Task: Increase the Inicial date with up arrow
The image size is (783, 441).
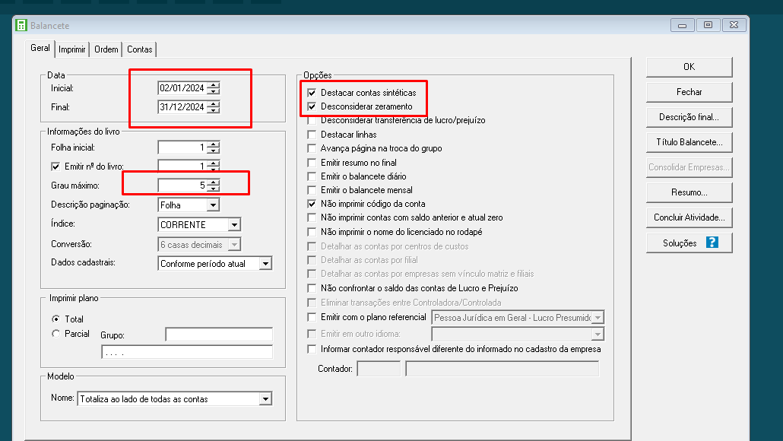Action: click(214, 84)
